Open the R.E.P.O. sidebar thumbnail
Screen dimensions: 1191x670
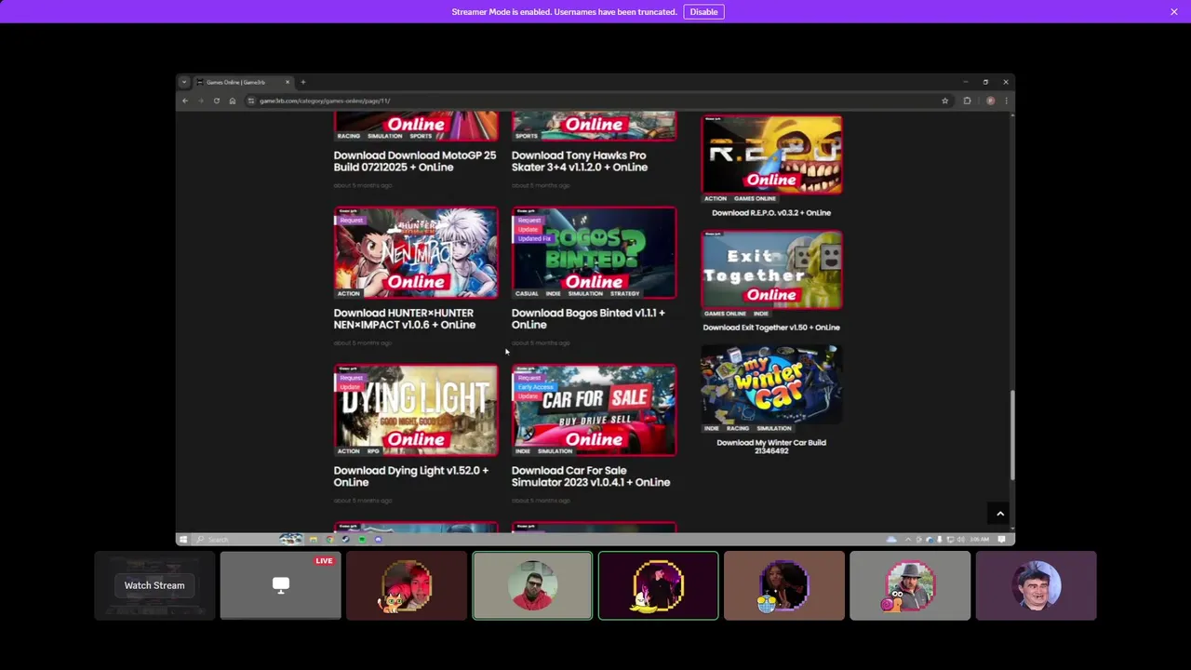tap(771, 154)
